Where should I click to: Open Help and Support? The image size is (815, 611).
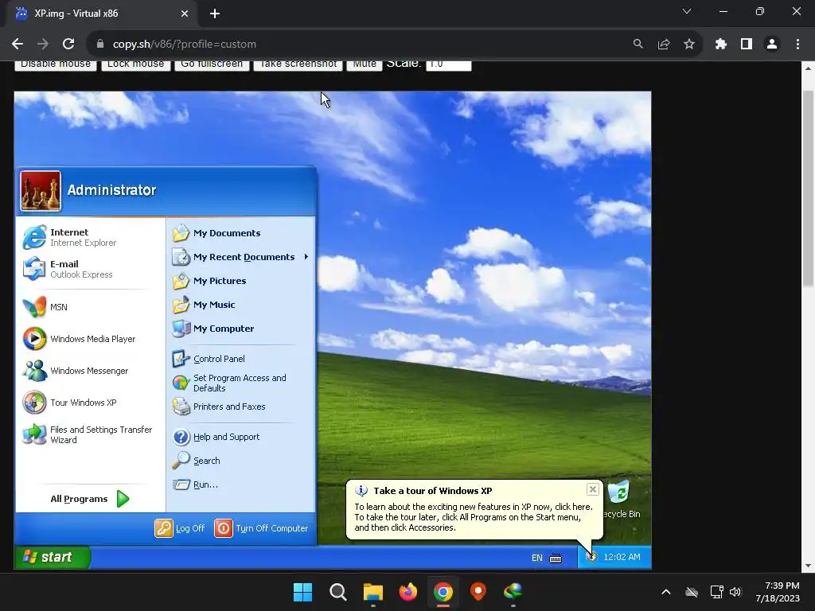(216, 437)
